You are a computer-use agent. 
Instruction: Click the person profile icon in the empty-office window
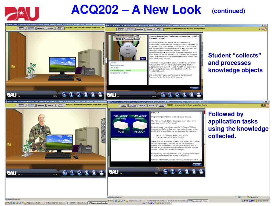coord(100,95)
